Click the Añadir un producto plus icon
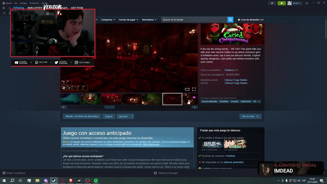Image resolution: width=327 pixels, height=184 pixels. [4, 173]
